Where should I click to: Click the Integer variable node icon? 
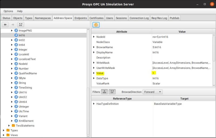16,50
